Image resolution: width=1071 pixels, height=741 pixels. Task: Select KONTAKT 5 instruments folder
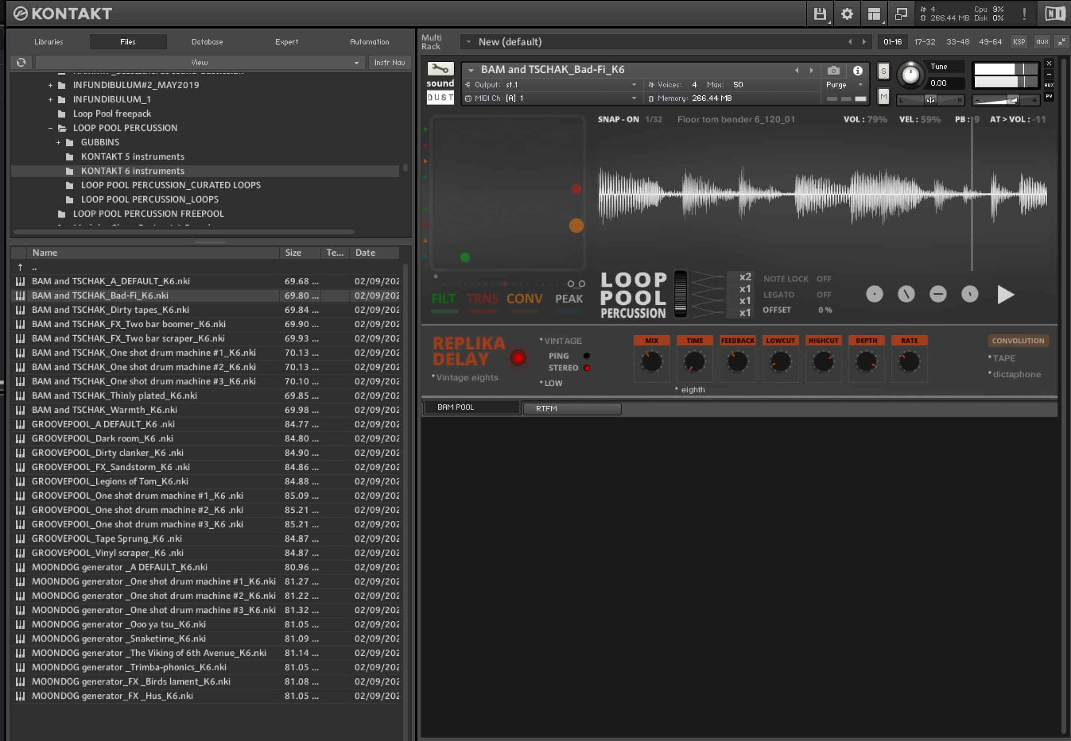tap(133, 156)
